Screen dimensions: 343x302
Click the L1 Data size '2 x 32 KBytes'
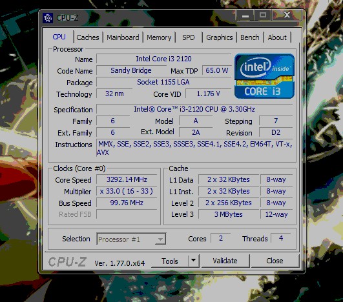click(x=229, y=179)
